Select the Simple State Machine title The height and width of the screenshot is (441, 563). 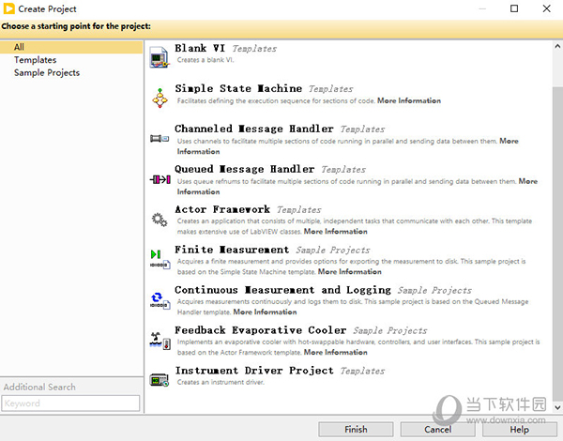tap(238, 88)
